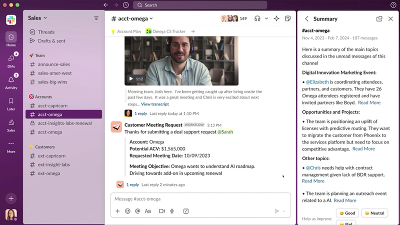This screenshot has height=225, width=400.
Task: Open the summary in a new window
Action: point(379,18)
